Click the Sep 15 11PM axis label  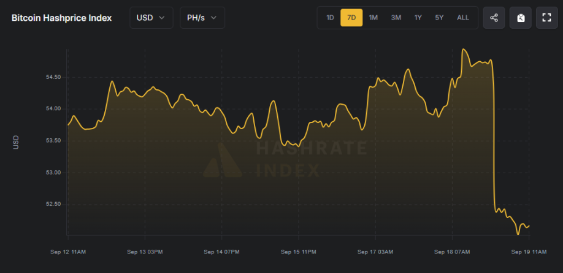click(298, 252)
